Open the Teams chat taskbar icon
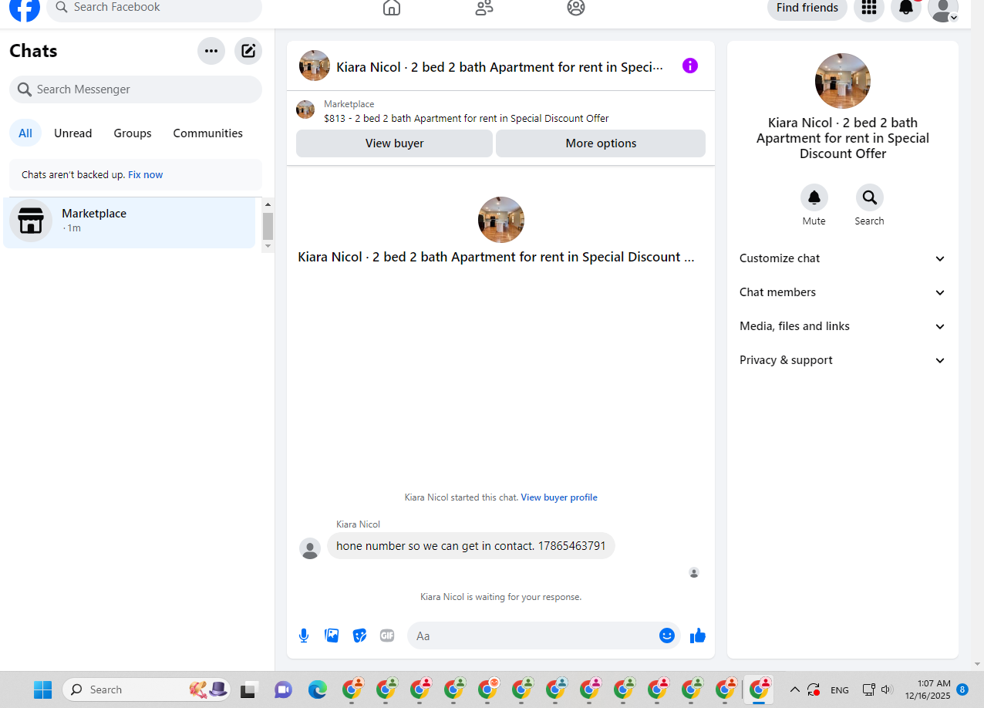This screenshot has width=984, height=708. click(283, 689)
